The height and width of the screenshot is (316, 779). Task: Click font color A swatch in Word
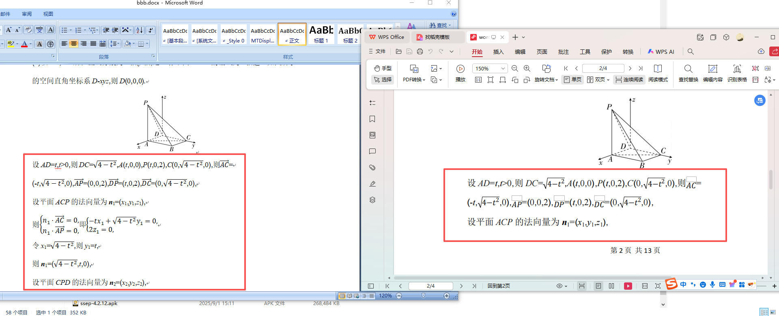click(24, 44)
